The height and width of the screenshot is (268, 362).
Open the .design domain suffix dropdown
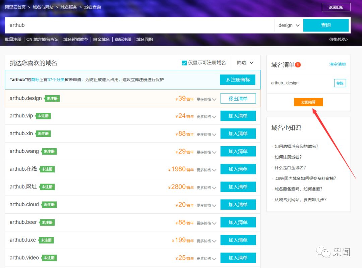[x=289, y=25]
